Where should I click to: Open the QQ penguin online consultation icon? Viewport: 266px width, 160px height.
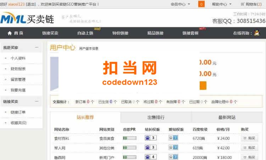tap(257, 32)
